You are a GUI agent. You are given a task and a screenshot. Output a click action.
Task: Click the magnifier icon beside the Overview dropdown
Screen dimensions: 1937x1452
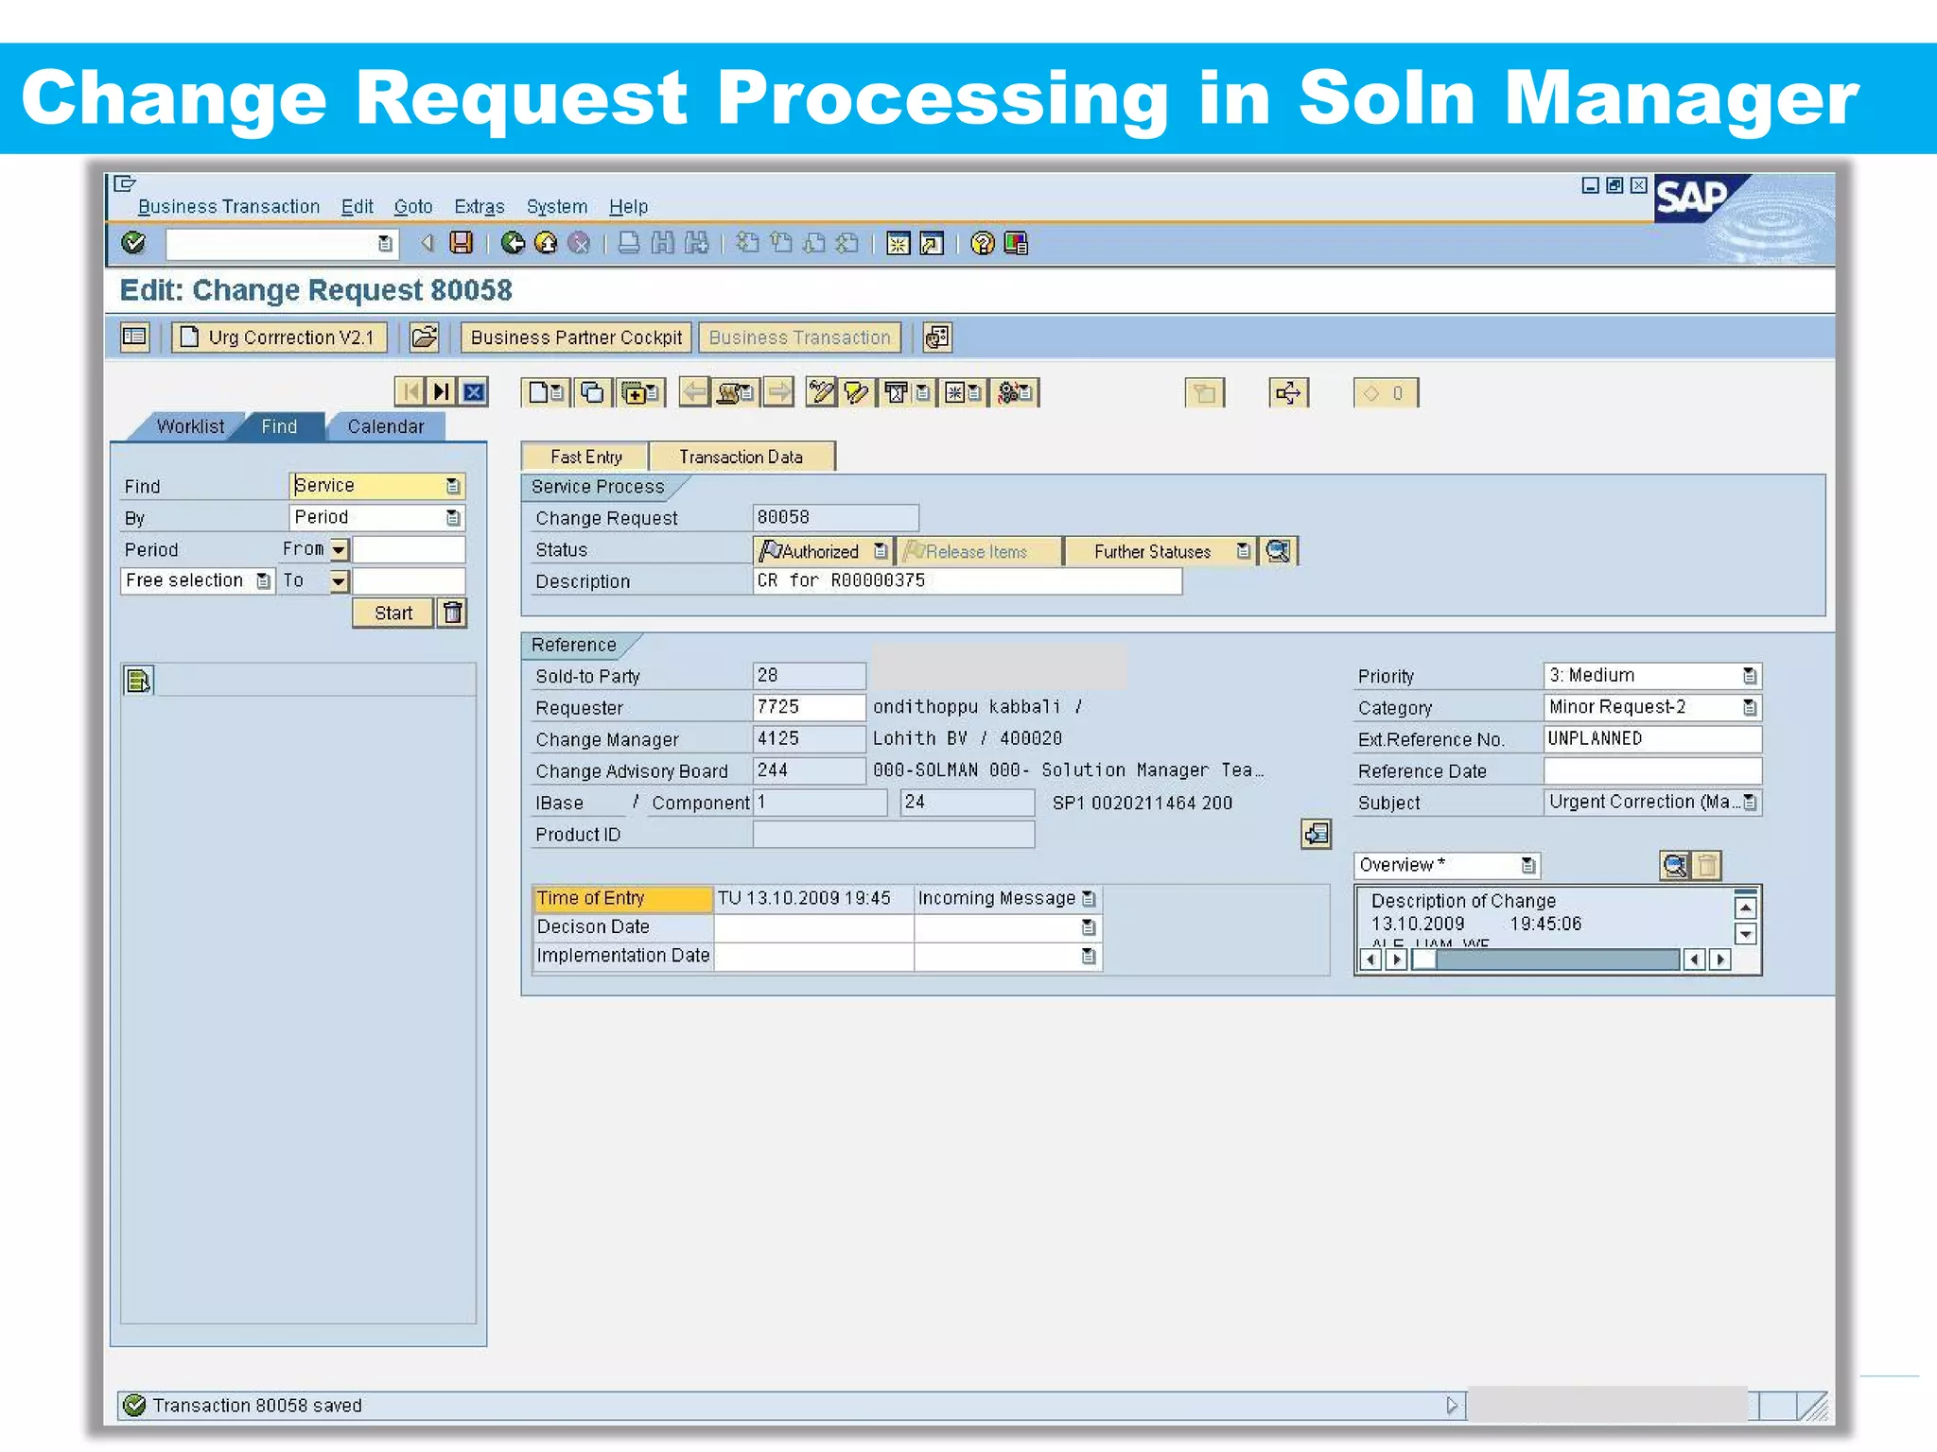click(1674, 865)
